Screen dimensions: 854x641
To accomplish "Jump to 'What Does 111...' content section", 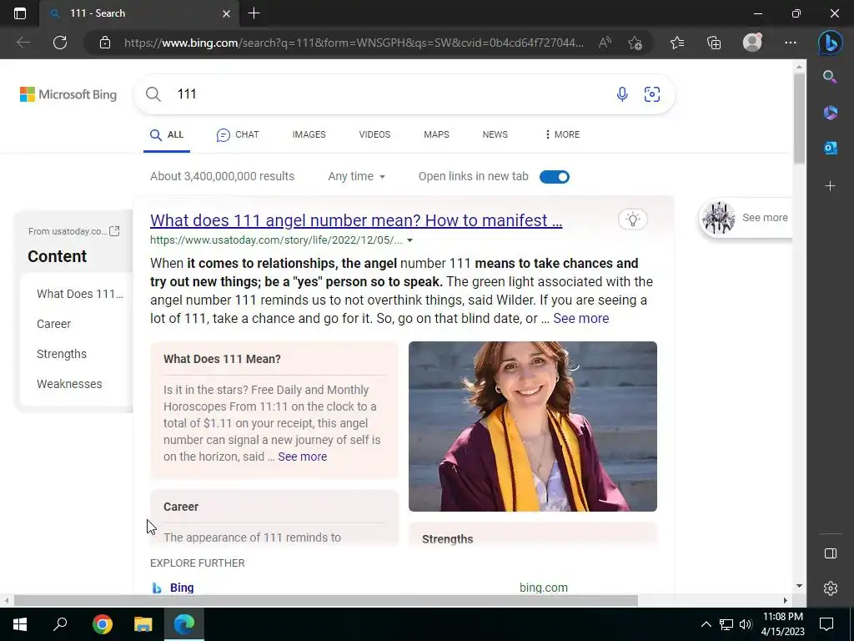I will [x=80, y=294].
